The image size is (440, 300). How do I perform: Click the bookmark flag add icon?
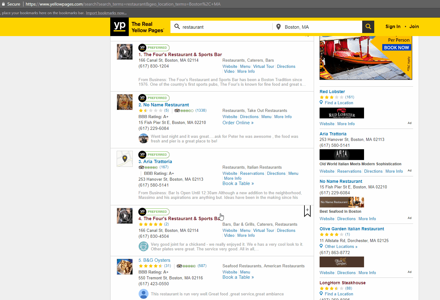tap(307, 211)
